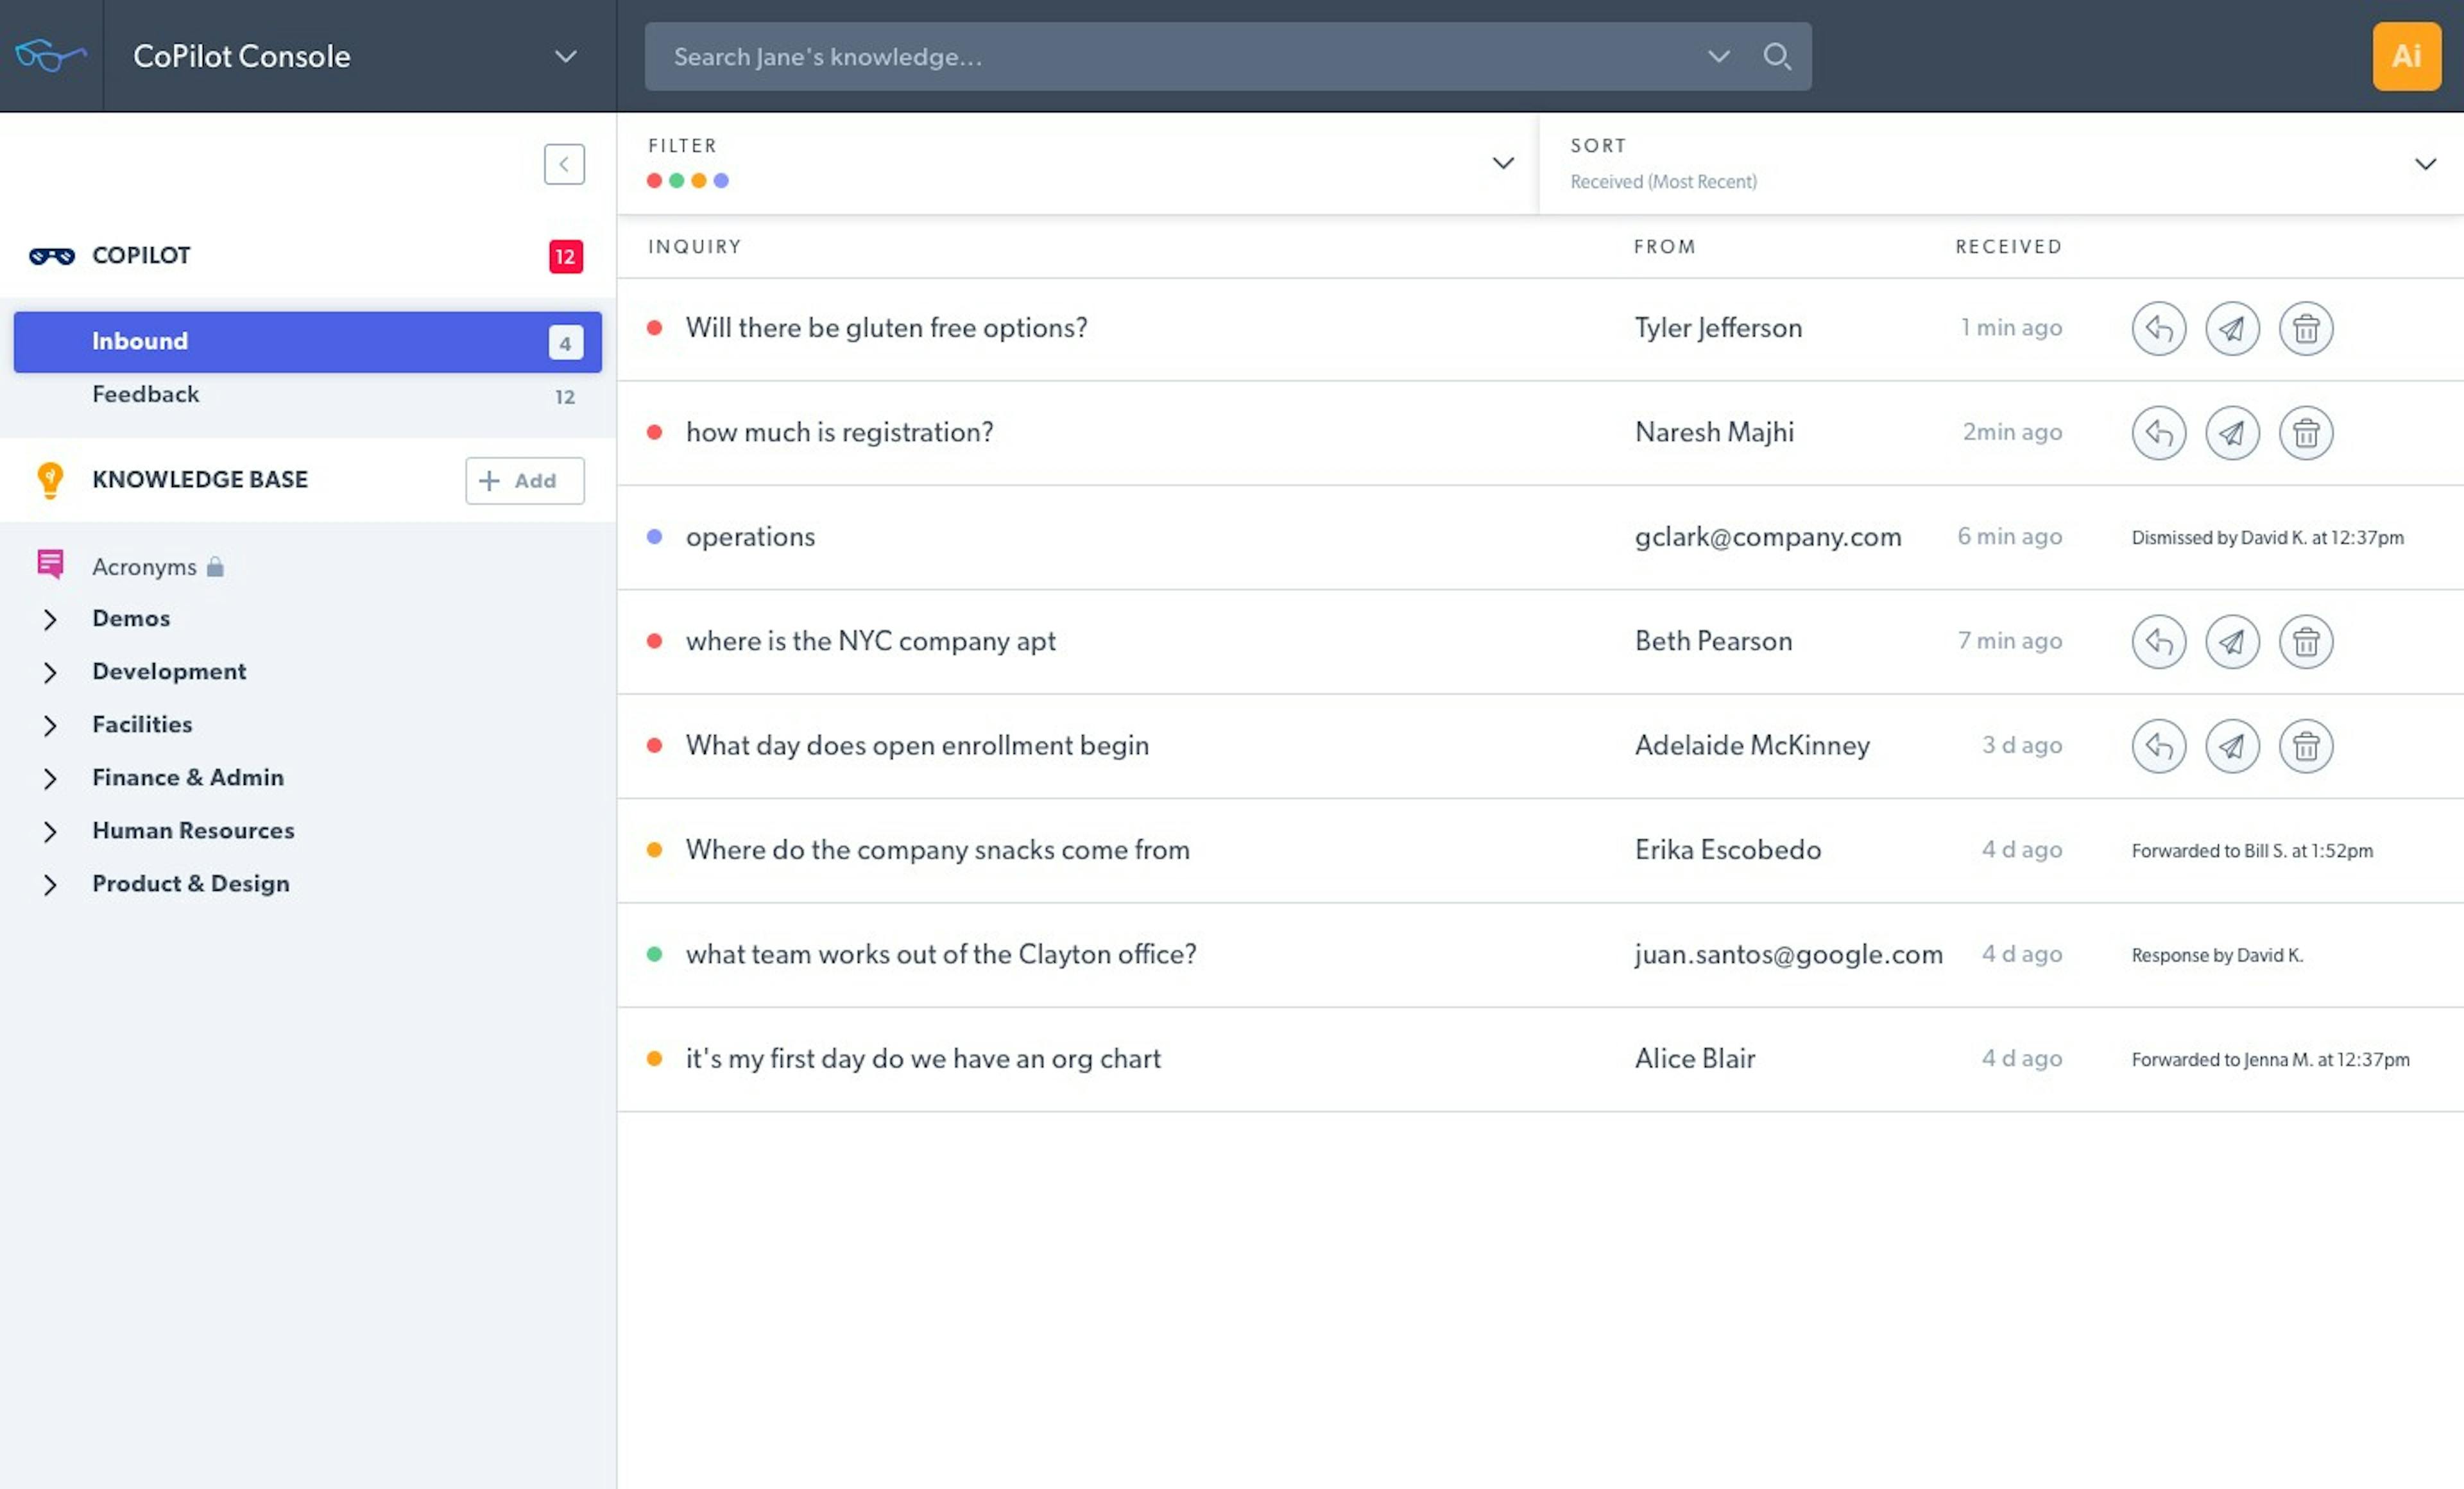The width and height of the screenshot is (2464, 1489).
Task: Delete the open enrollment inquiry
Action: pos(2306,746)
